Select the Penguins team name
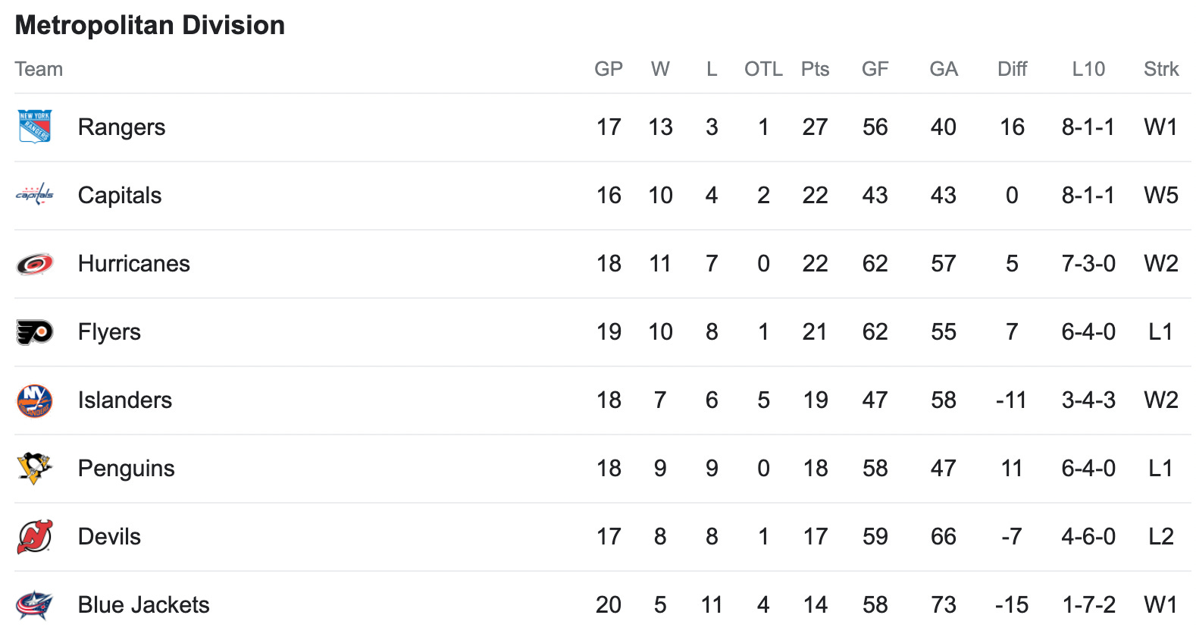Screen dimensions: 1196x637 126,469
